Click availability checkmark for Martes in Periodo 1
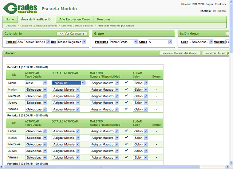The height and width of the screenshot is (174, 233). pos(126,89)
